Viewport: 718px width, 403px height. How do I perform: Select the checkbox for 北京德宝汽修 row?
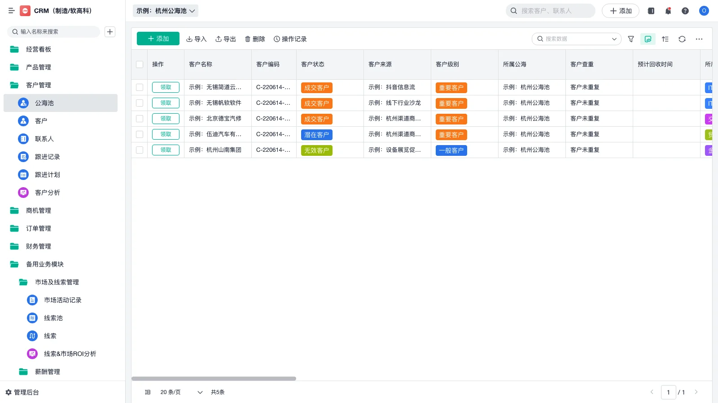[140, 119]
